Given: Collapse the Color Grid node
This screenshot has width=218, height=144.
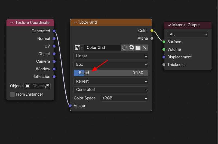Looking at the screenshot, I should (x=75, y=22).
